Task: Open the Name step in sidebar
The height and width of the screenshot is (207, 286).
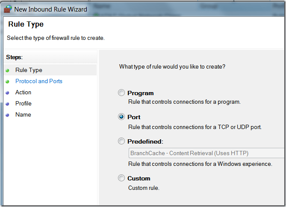Action: [23, 114]
